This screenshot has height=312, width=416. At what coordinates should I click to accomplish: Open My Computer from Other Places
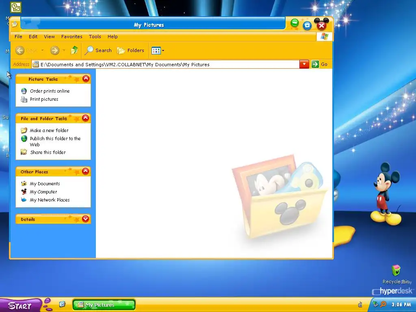point(43,192)
